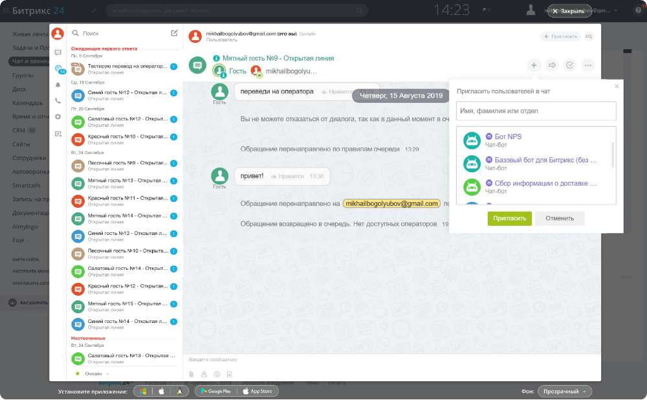Click the Отменить button
This screenshot has height=400, width=647.
tap(560, 218)
